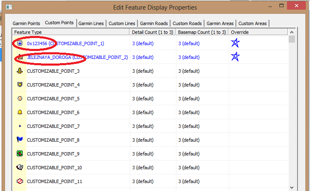Click the green square icon for CUSTOMIZABLE_POINT_9

click(19, 154)
